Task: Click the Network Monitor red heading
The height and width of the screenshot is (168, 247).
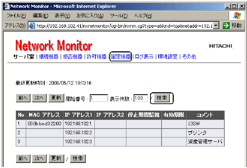Action: click(x=54, y=46)
